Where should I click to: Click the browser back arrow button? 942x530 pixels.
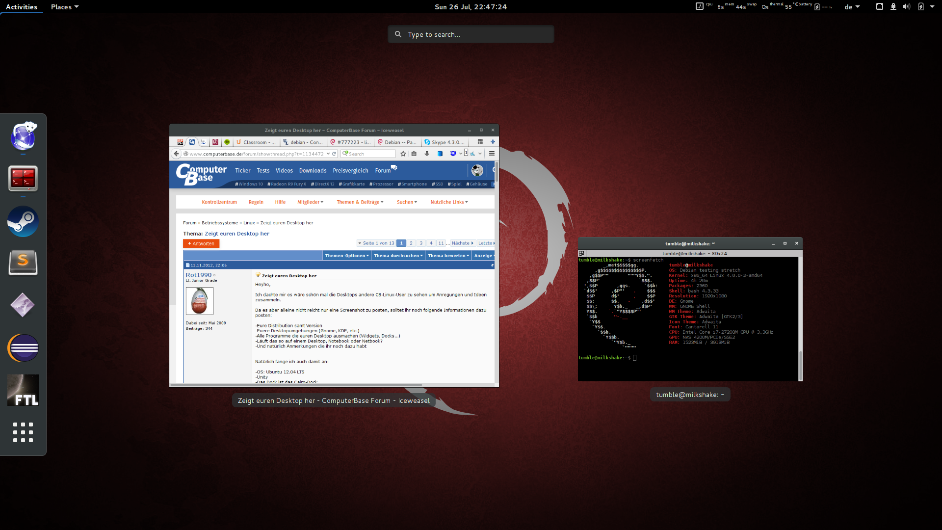pyautogui.click(x=176, y=154)
